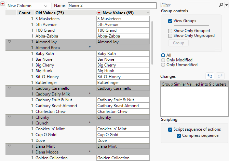Viewport: 229px width, 161px height.
Task: Edit the 100 Grand new value field
Action: (123, 30)
